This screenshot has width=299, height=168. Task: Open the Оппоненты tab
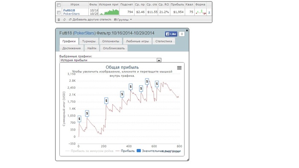pyautogui.click(x=111, y=41)
